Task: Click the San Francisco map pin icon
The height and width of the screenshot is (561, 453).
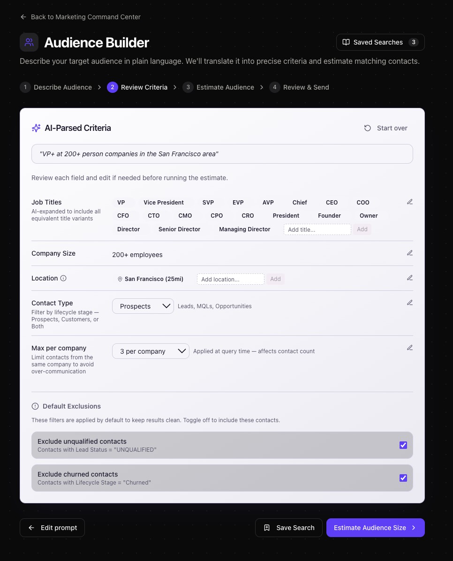Action: coord(120,279)
